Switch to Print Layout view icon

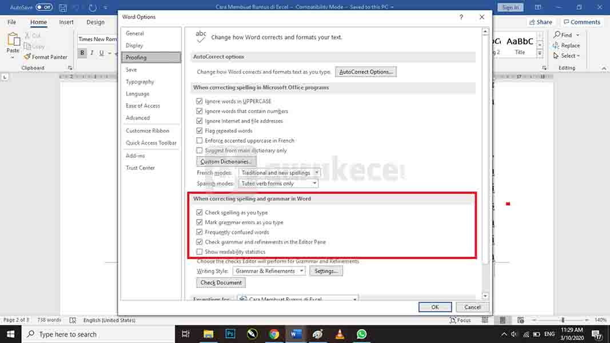503,320
